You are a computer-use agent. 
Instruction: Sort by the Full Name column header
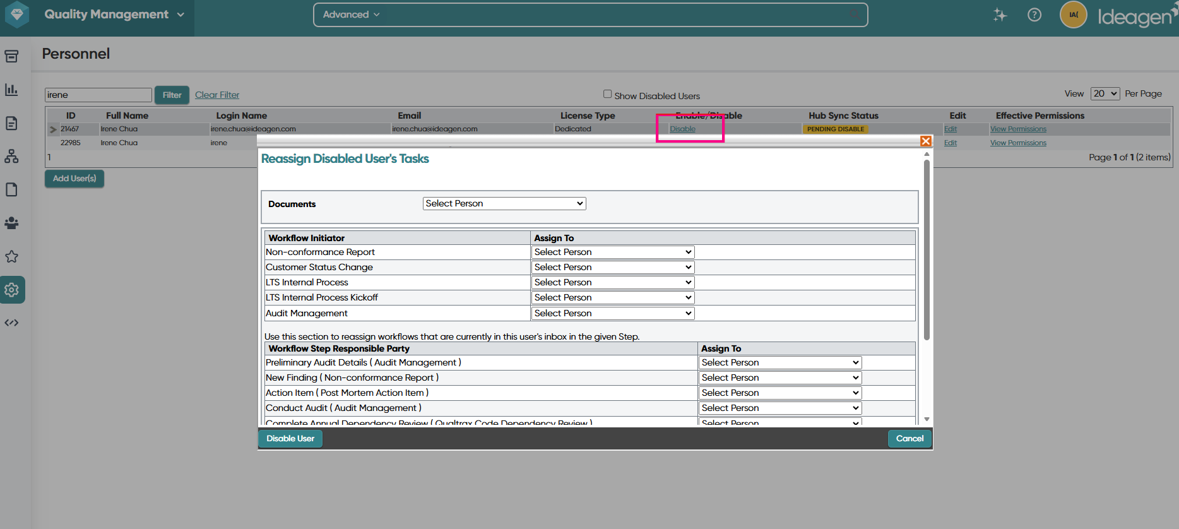pos(127,116)
